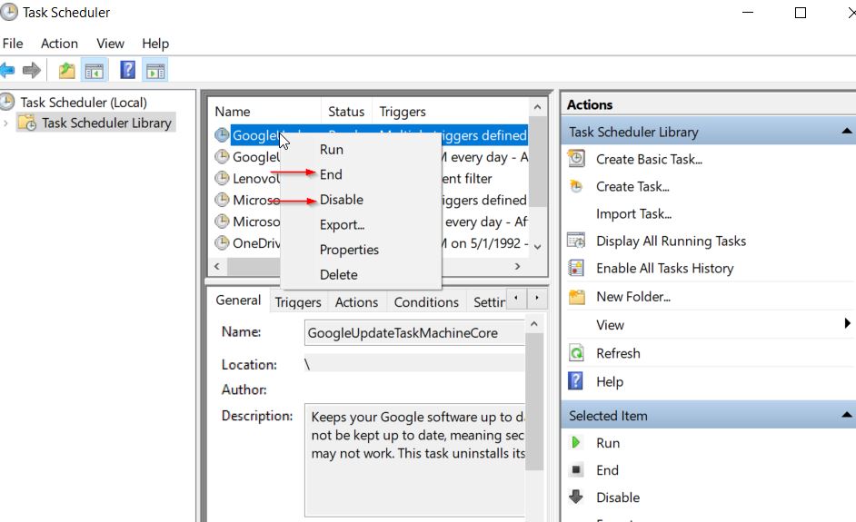856x522 pixels.
Task: Click the Create Task icon
Action: [x=576, y=186]
